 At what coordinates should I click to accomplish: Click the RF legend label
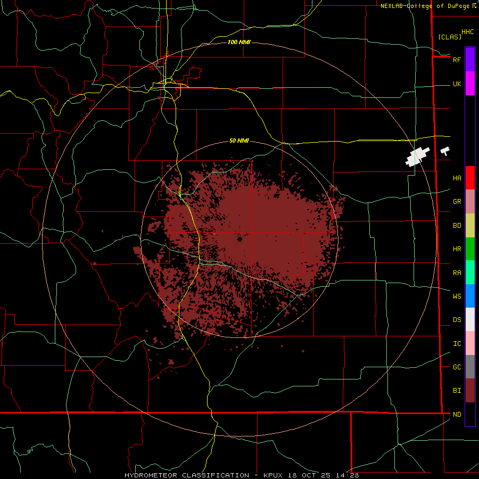457,60
